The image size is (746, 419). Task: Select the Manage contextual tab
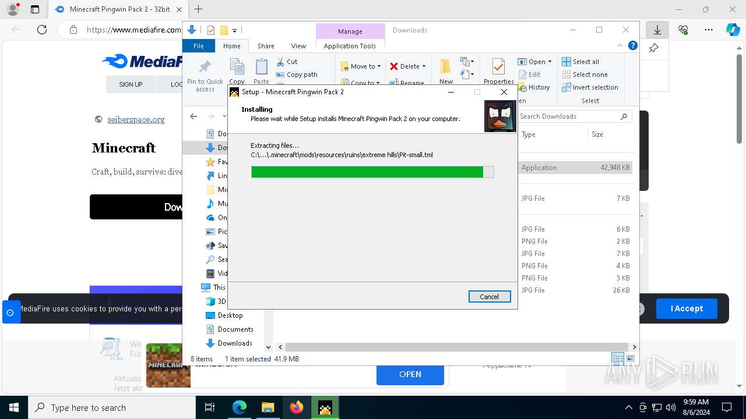(350, 31)
